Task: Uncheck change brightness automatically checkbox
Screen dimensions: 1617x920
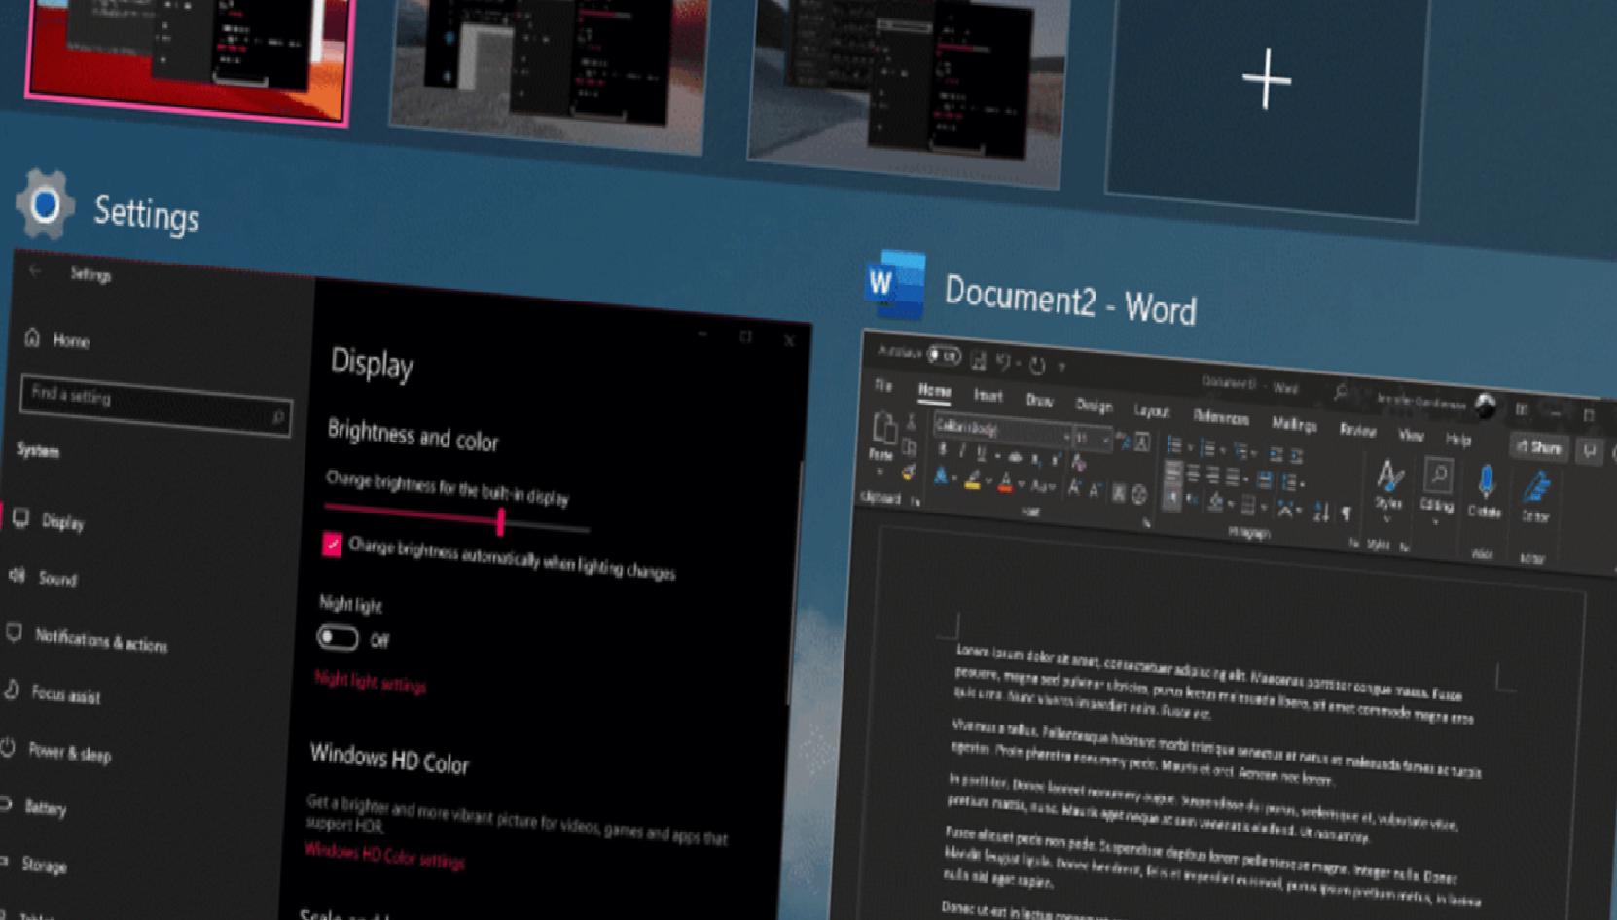Action: [x=332, y=544]
